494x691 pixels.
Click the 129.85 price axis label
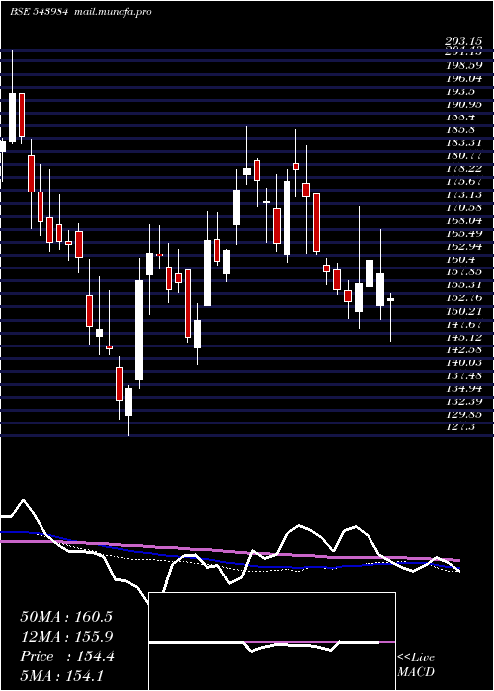(x=463, y=416)
